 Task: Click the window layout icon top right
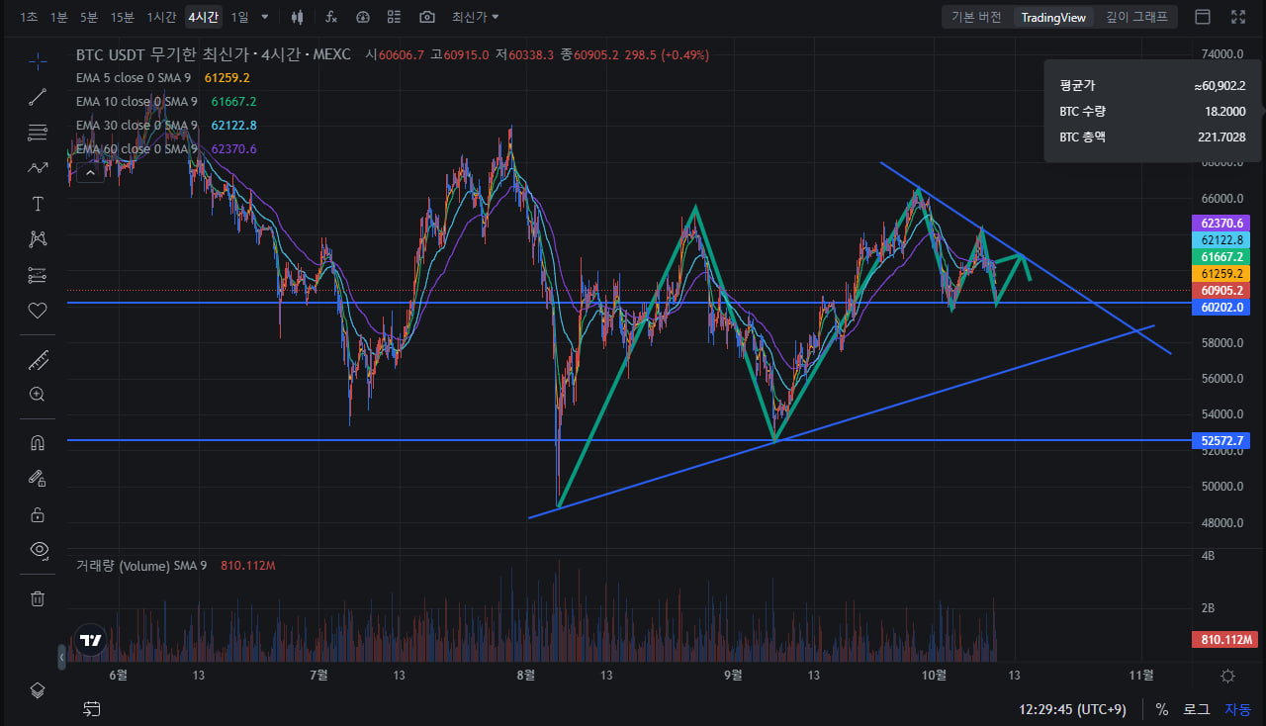pyautogui.click(x=1203, y=17)
